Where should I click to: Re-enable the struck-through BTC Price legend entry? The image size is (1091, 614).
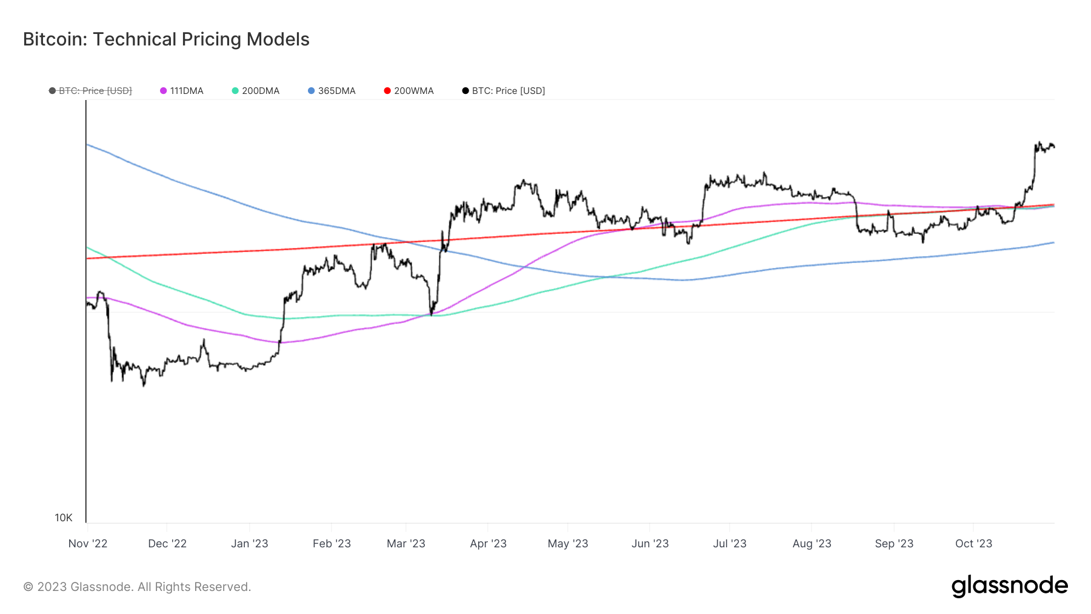95,91
